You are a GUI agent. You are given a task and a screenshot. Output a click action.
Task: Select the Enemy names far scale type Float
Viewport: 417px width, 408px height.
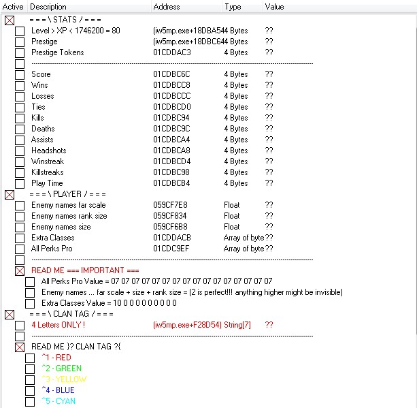(x=232, y=205)
